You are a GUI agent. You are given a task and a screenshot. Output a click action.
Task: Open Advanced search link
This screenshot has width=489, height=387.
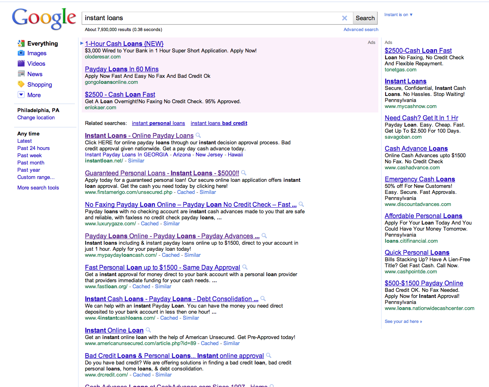click(361, 29)
